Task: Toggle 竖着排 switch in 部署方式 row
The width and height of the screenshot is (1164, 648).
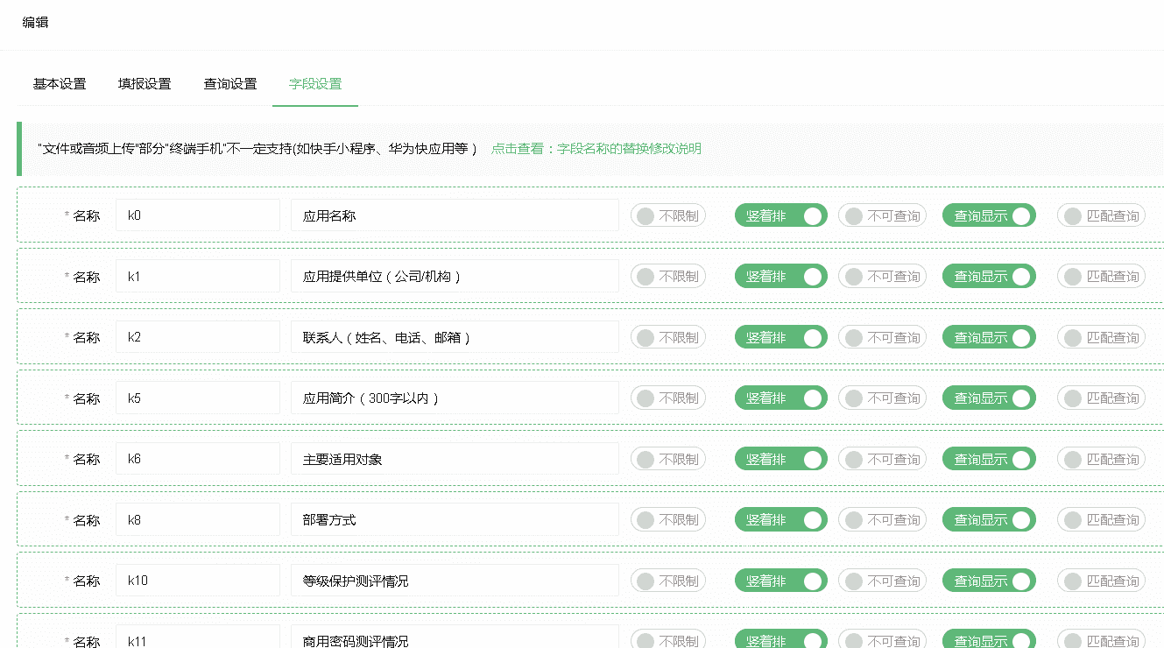Action: pyautogui.click(x=780, y=520)
